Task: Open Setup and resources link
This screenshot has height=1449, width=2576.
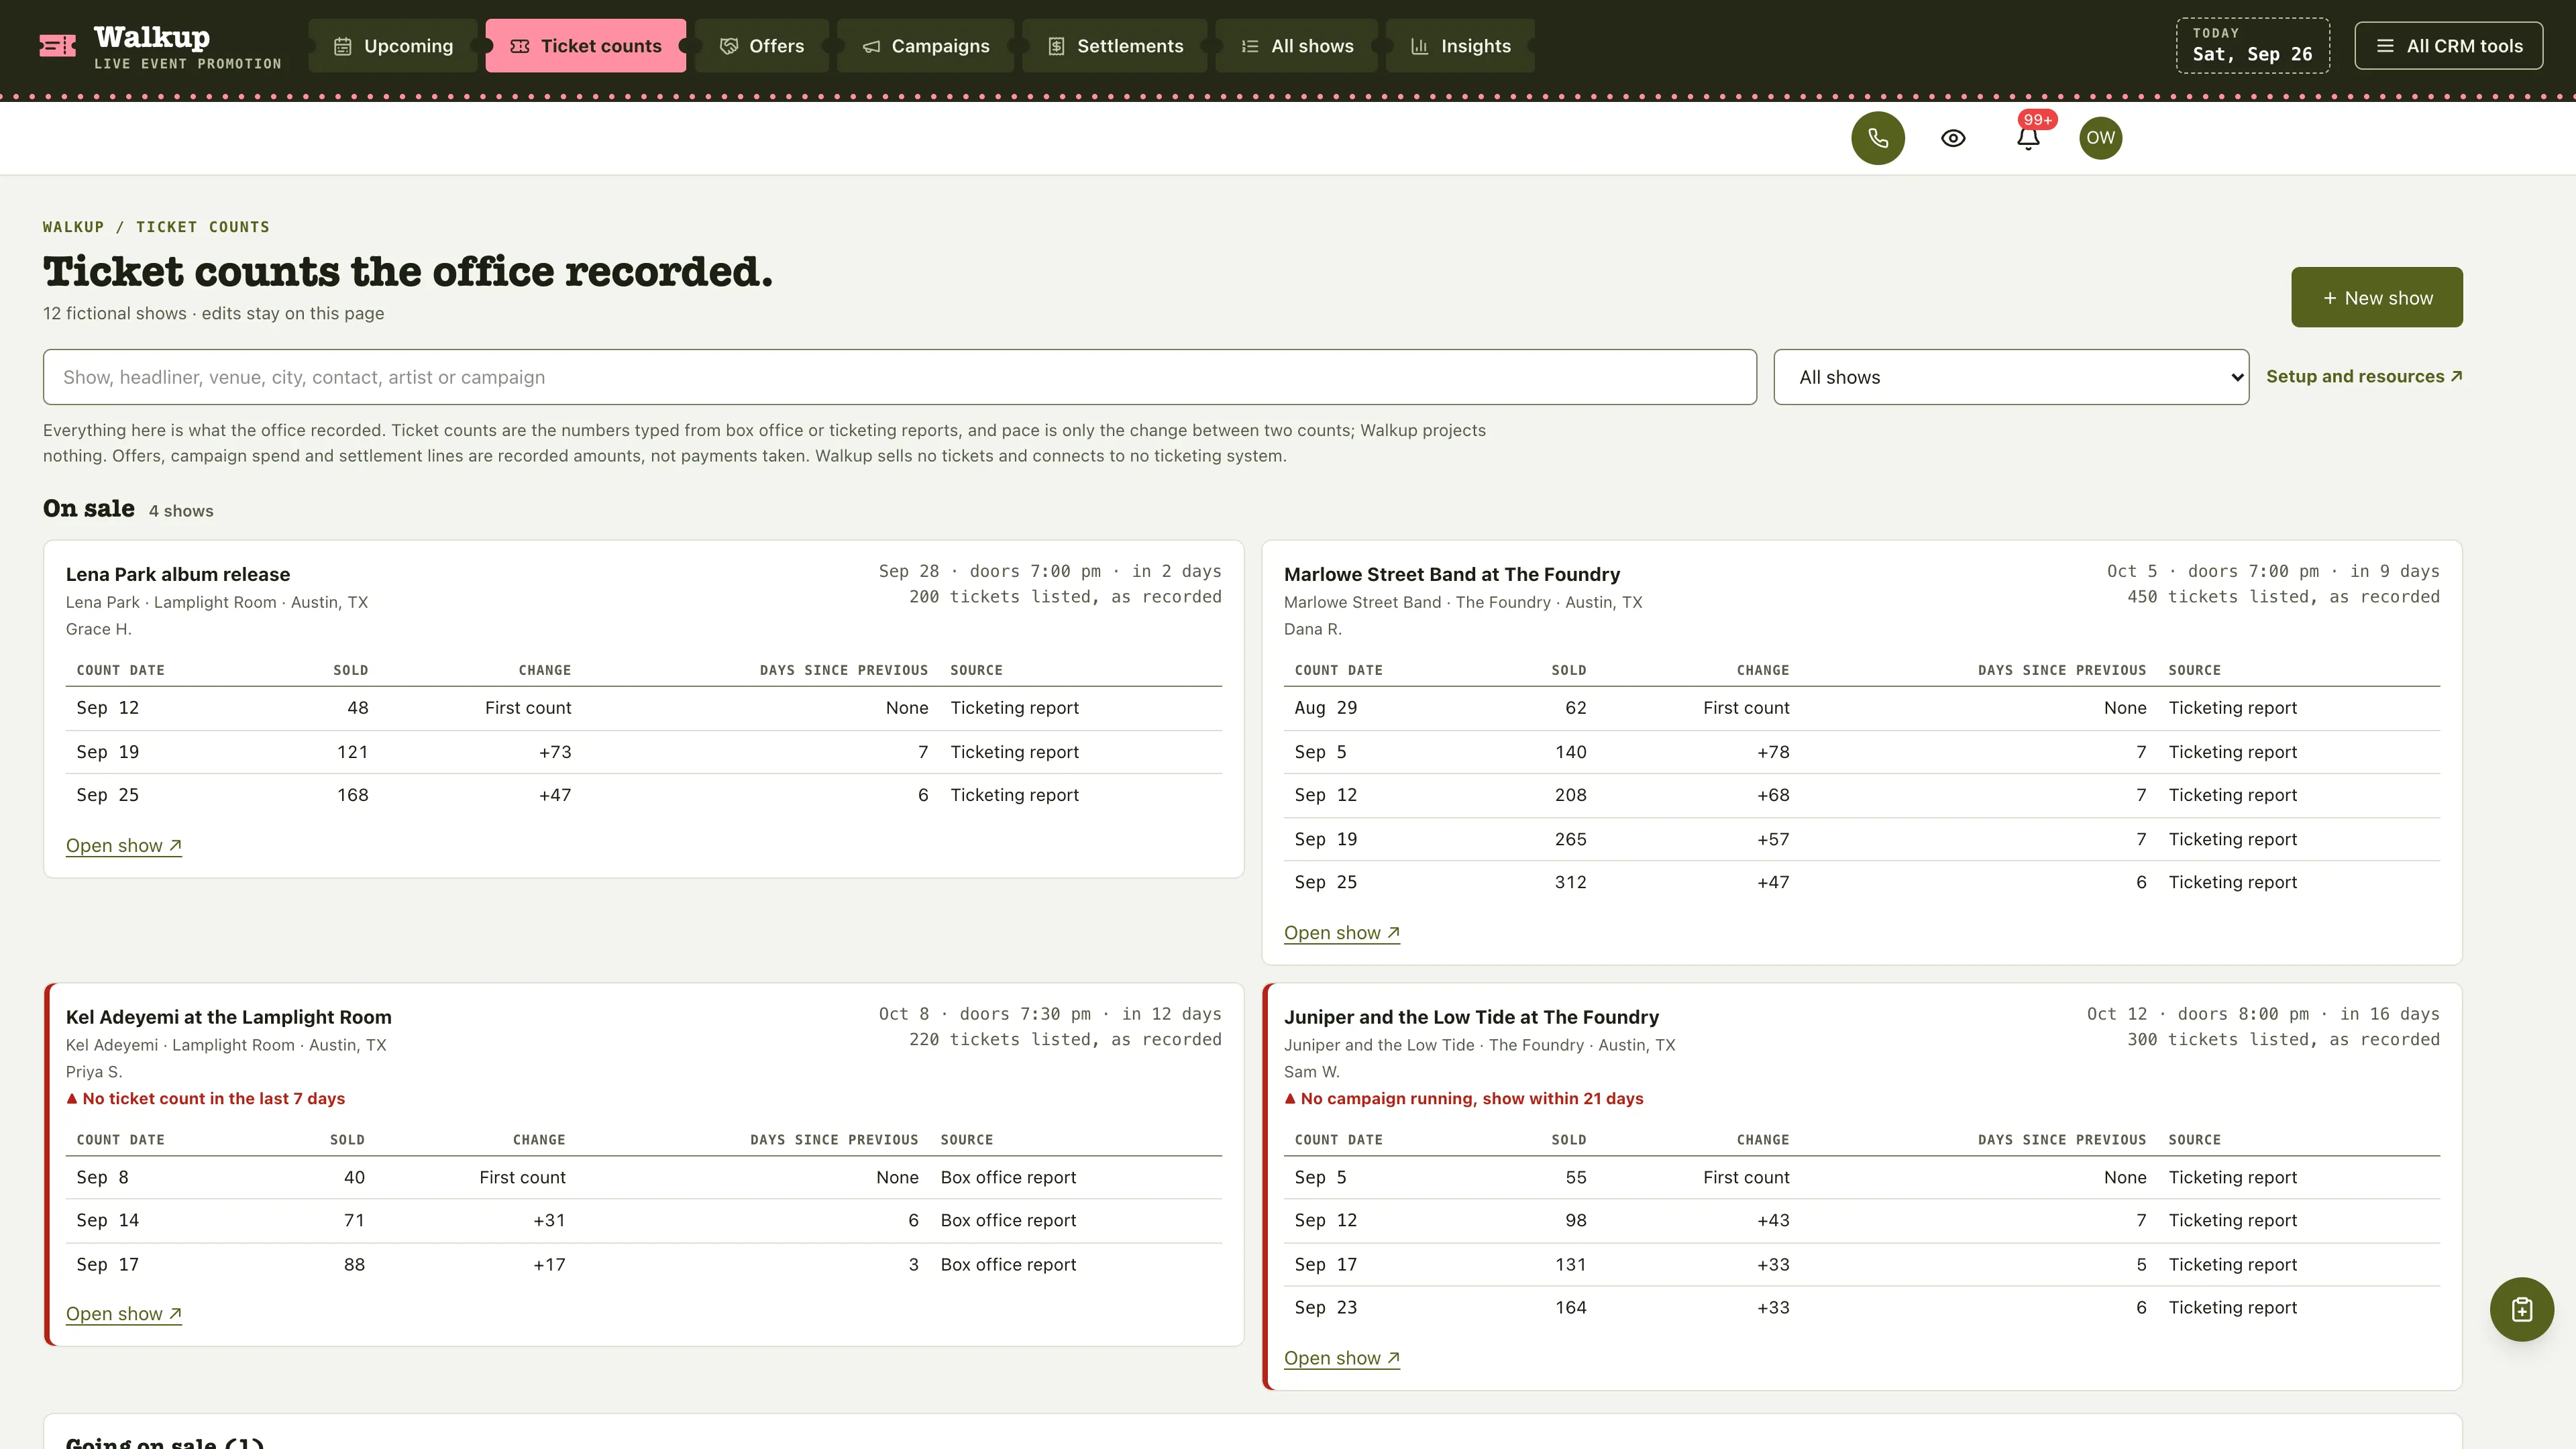Action: [2364, 377]
